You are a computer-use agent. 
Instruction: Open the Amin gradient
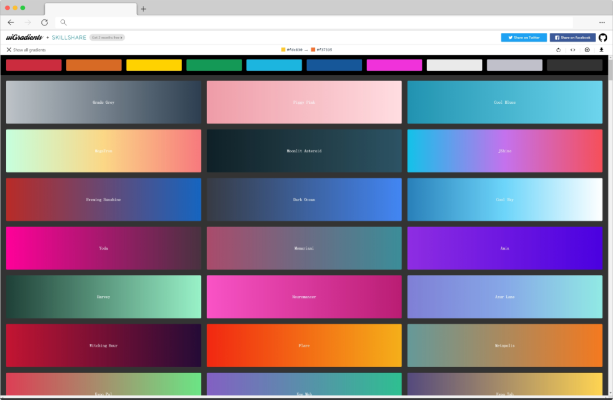[x=505, y=248]
